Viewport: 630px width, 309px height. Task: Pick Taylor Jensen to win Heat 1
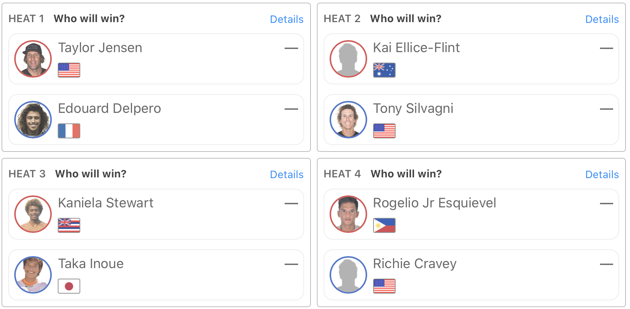[x=156, y=59]
